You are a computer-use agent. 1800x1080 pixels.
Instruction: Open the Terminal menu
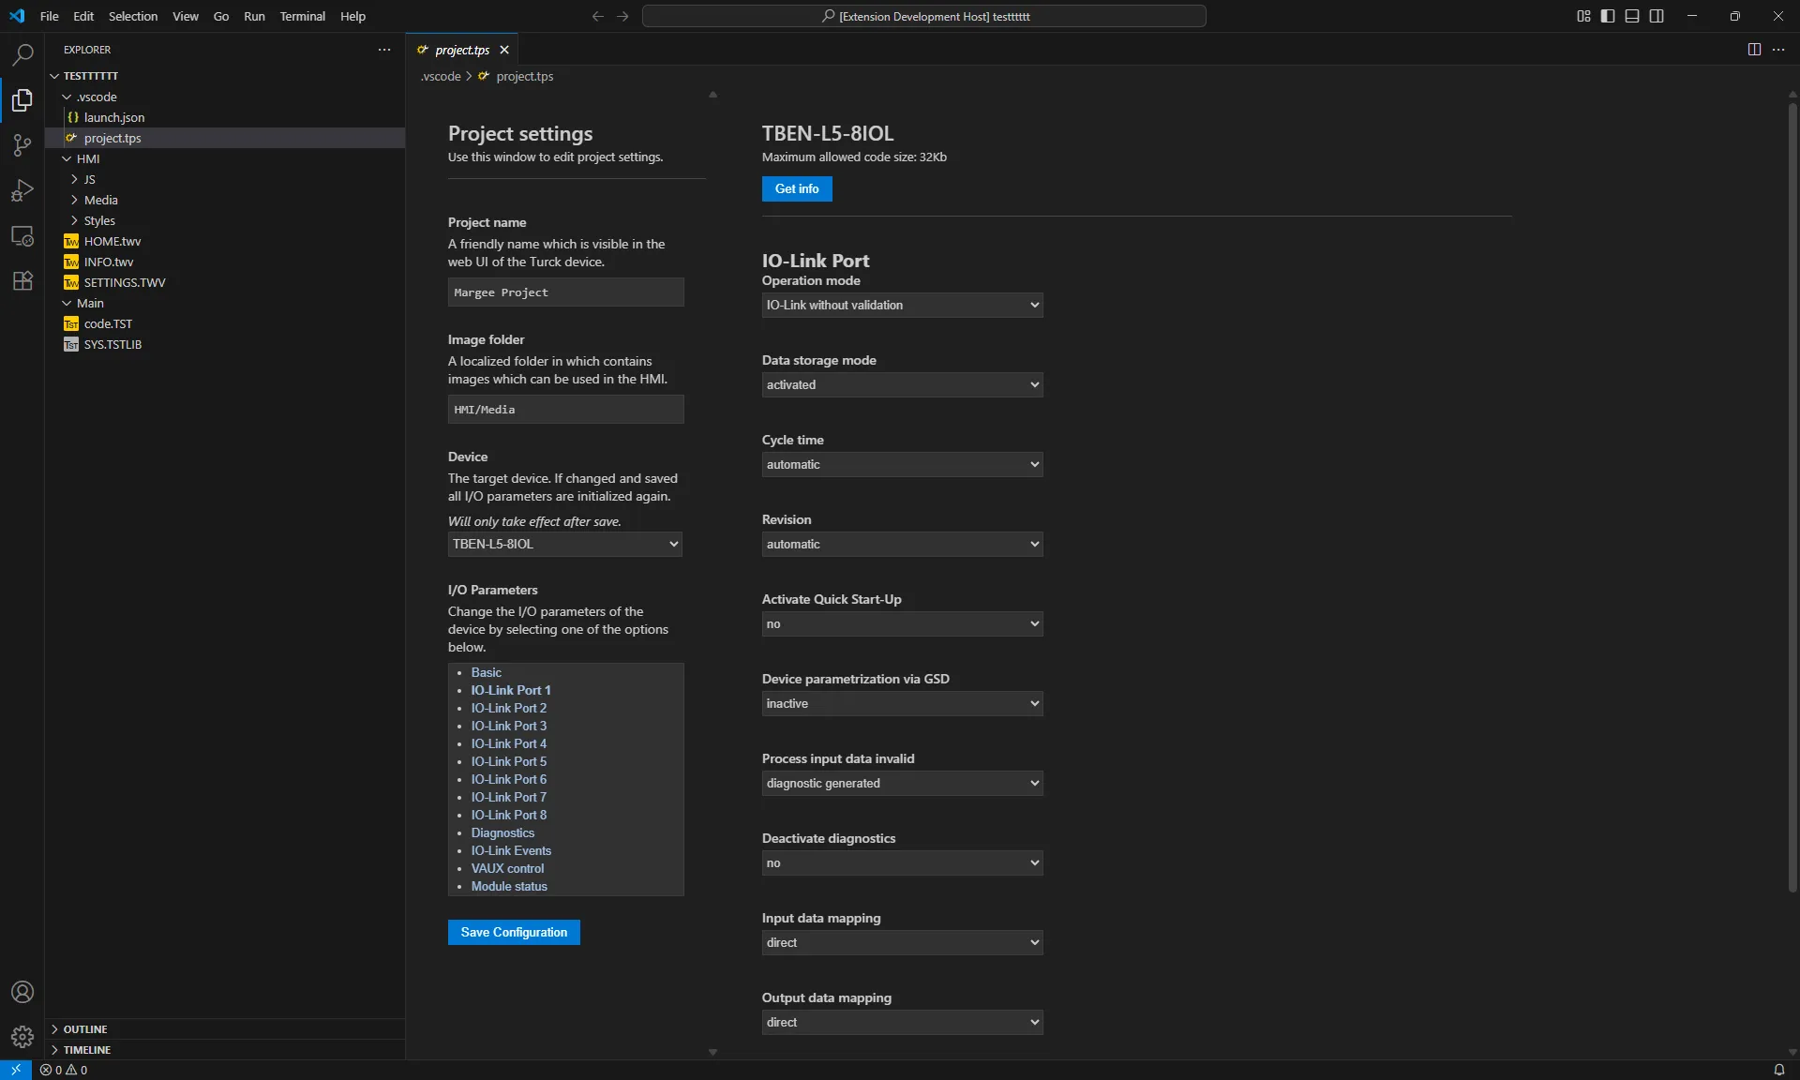(302, 16)
